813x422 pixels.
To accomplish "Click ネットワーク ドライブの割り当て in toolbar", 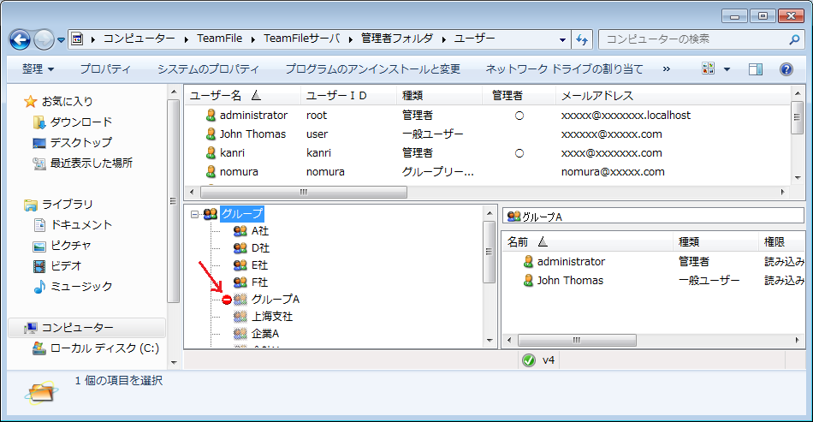I will click(564, 69).
